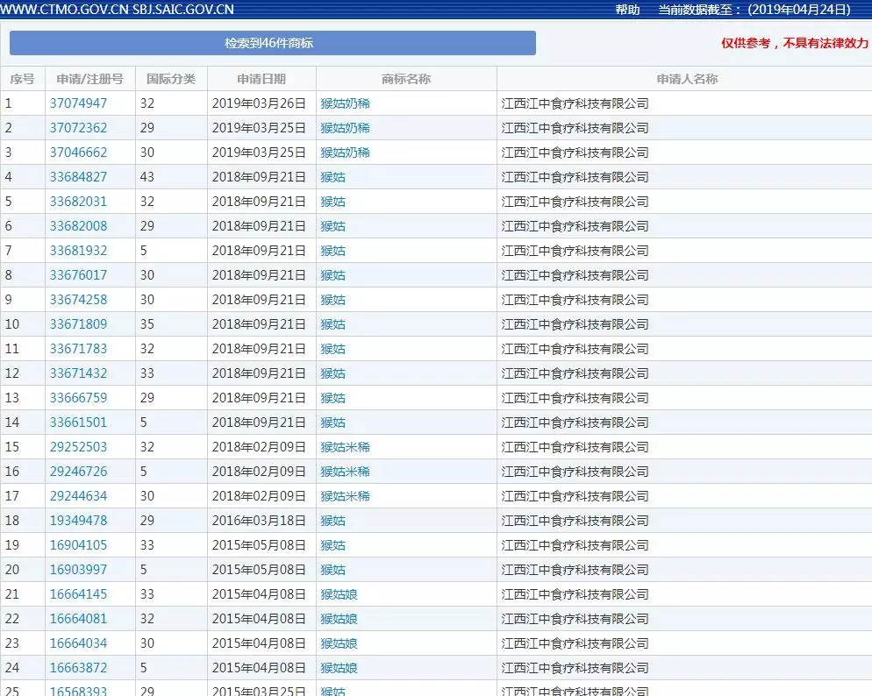The width and height of the screenshot is (872, 696).
Task: Click the 申请/注册号 column header
Action: tap(89, 79)
